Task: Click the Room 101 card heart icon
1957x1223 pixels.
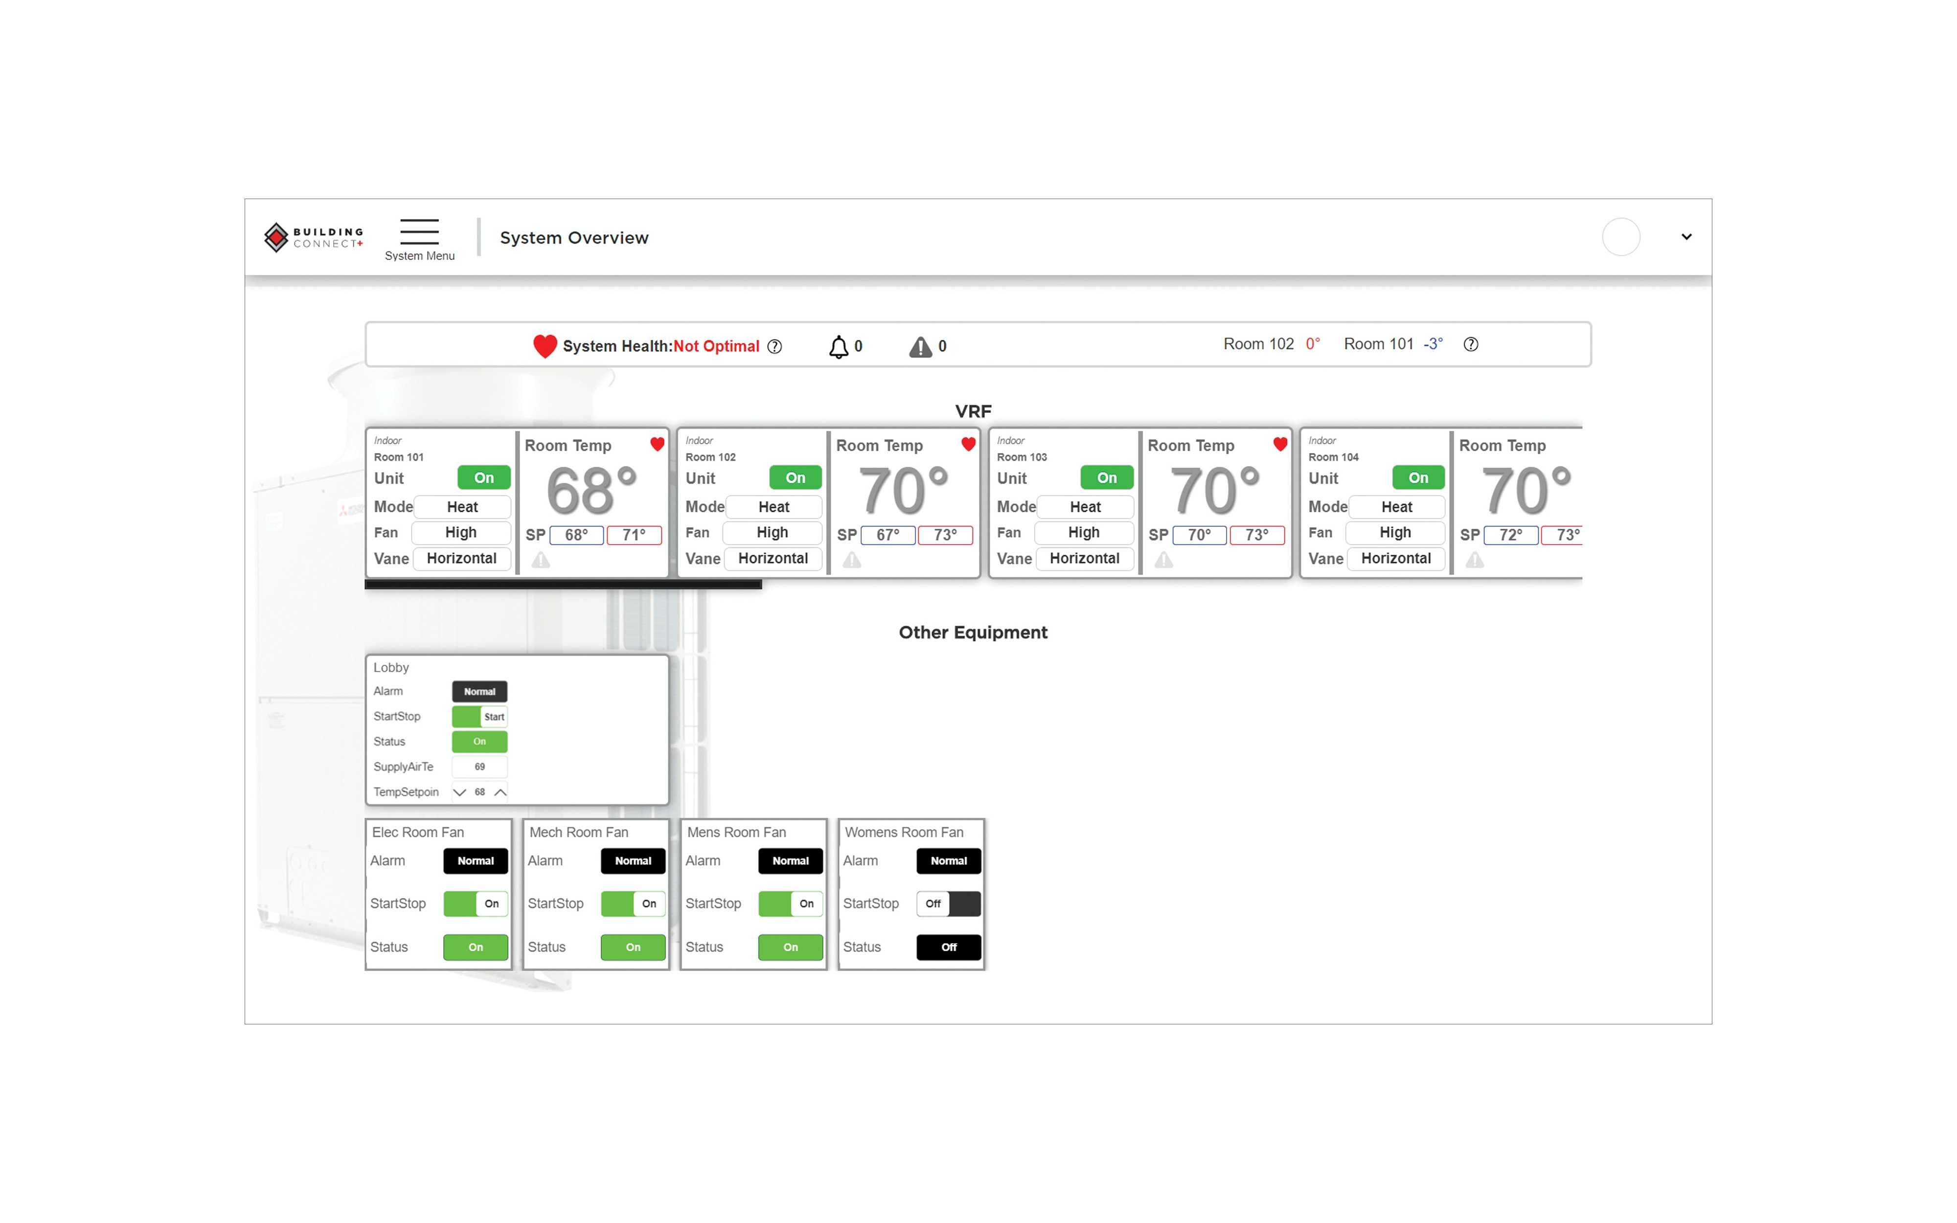Action: 657,444
